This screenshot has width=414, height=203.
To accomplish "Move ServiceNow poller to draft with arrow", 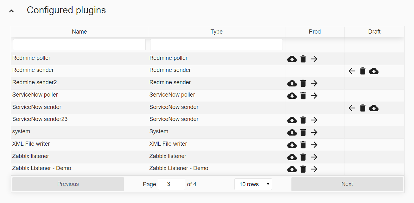I will (x=314, y=96).
